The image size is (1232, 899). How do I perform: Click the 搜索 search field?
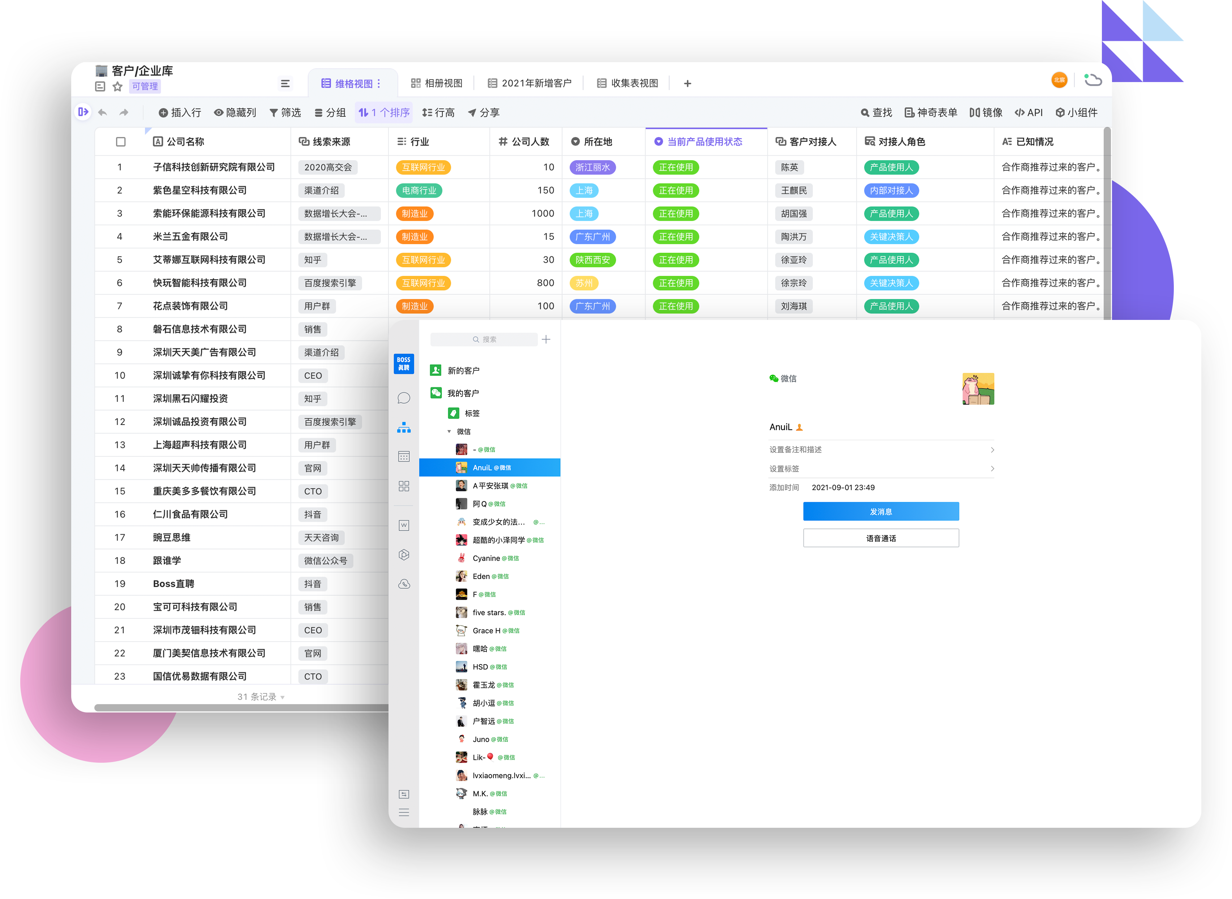[x=484, y=339]
